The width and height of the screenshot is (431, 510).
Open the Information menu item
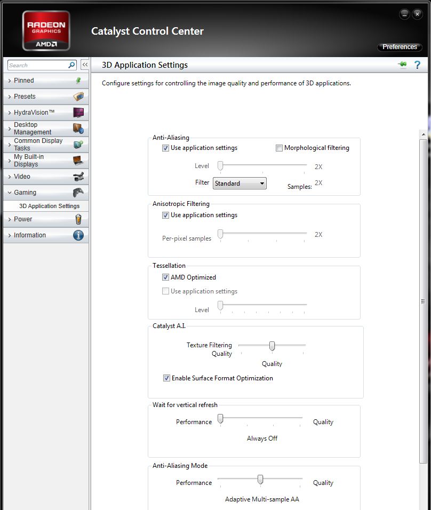[46, 235]
